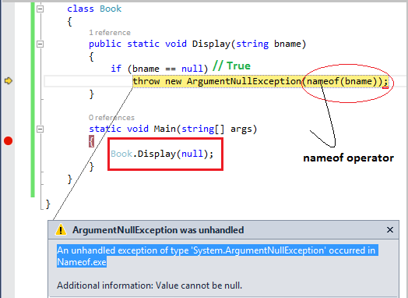Collapse the class Book code block

(40, 9)
